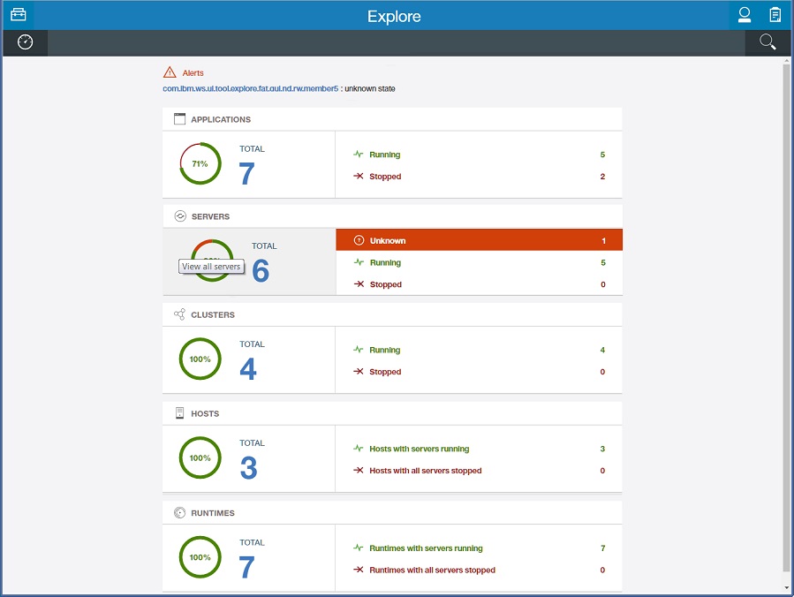Open the clipboard tasks icon

coord(775,15)
